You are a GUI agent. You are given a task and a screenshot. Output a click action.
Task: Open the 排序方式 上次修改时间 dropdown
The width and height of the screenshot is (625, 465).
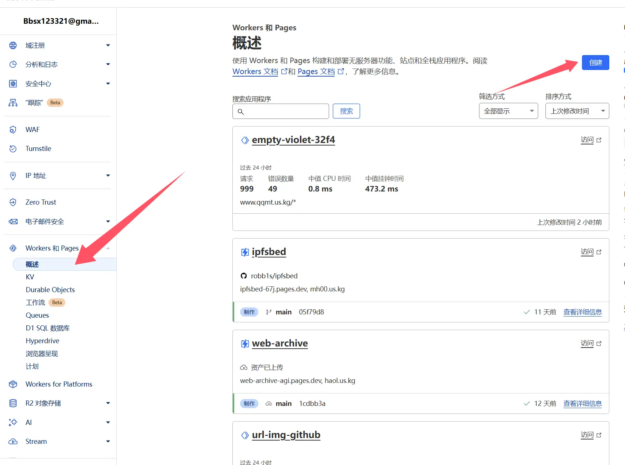577,111
